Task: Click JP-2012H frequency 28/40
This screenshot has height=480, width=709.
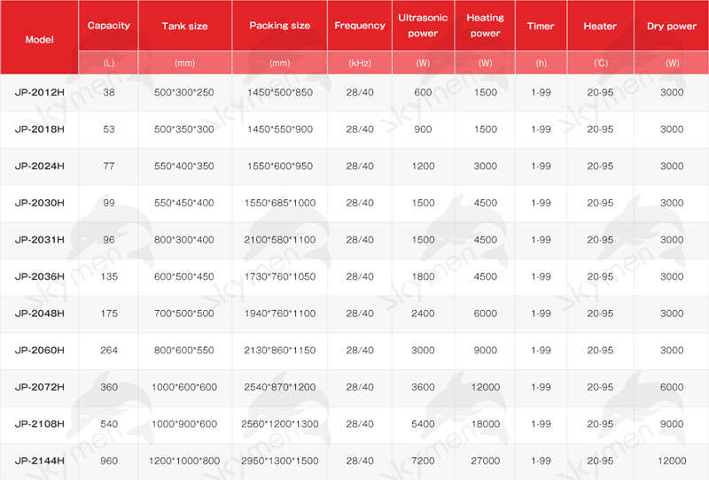Action: [x=360, y=92]
